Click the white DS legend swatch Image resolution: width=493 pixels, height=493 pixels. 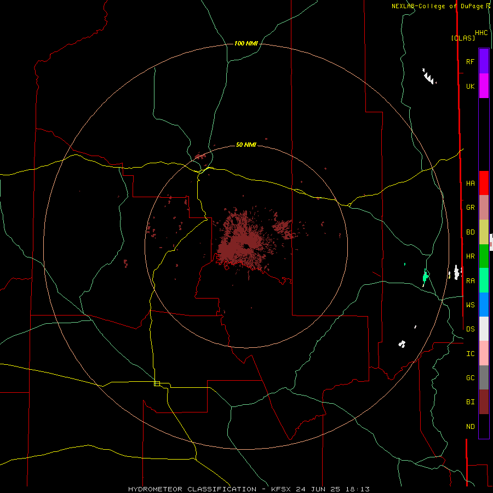coord(484,329)
